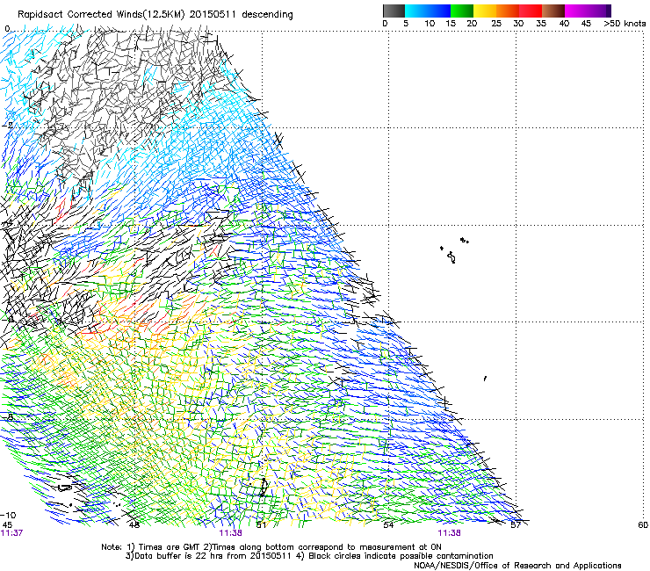Click the '>50 knots' legend label

point(625,24)
